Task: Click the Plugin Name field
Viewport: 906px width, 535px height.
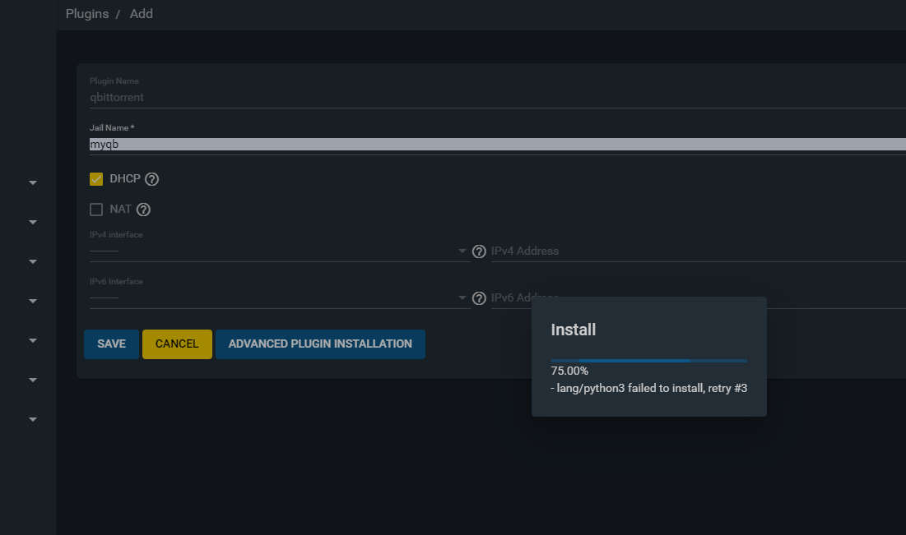Action: [494, 97]
